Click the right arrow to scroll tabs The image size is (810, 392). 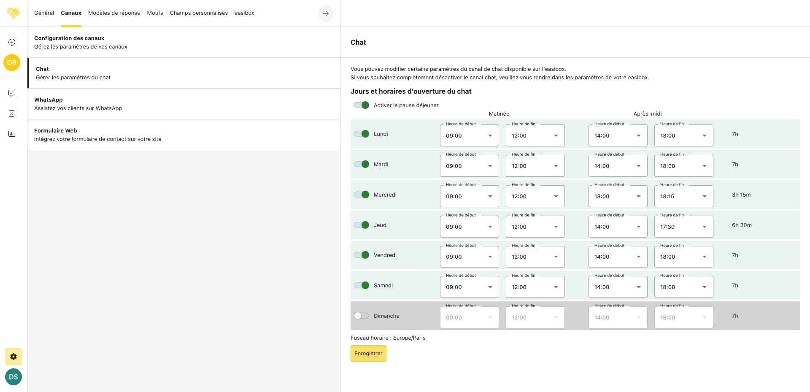coord(325,14)
